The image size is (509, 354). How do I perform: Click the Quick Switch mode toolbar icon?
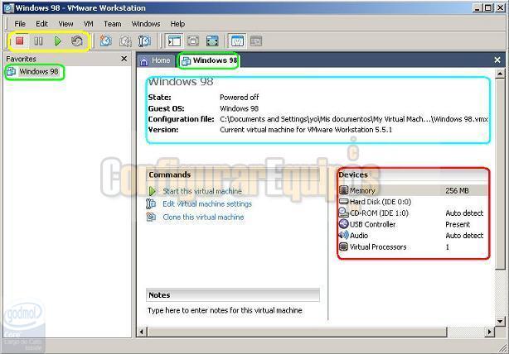(193, 41)
